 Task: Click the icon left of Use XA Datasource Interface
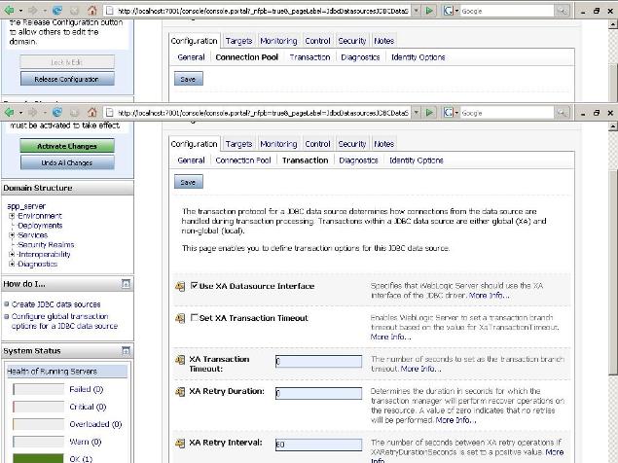(x=180, y=287)
